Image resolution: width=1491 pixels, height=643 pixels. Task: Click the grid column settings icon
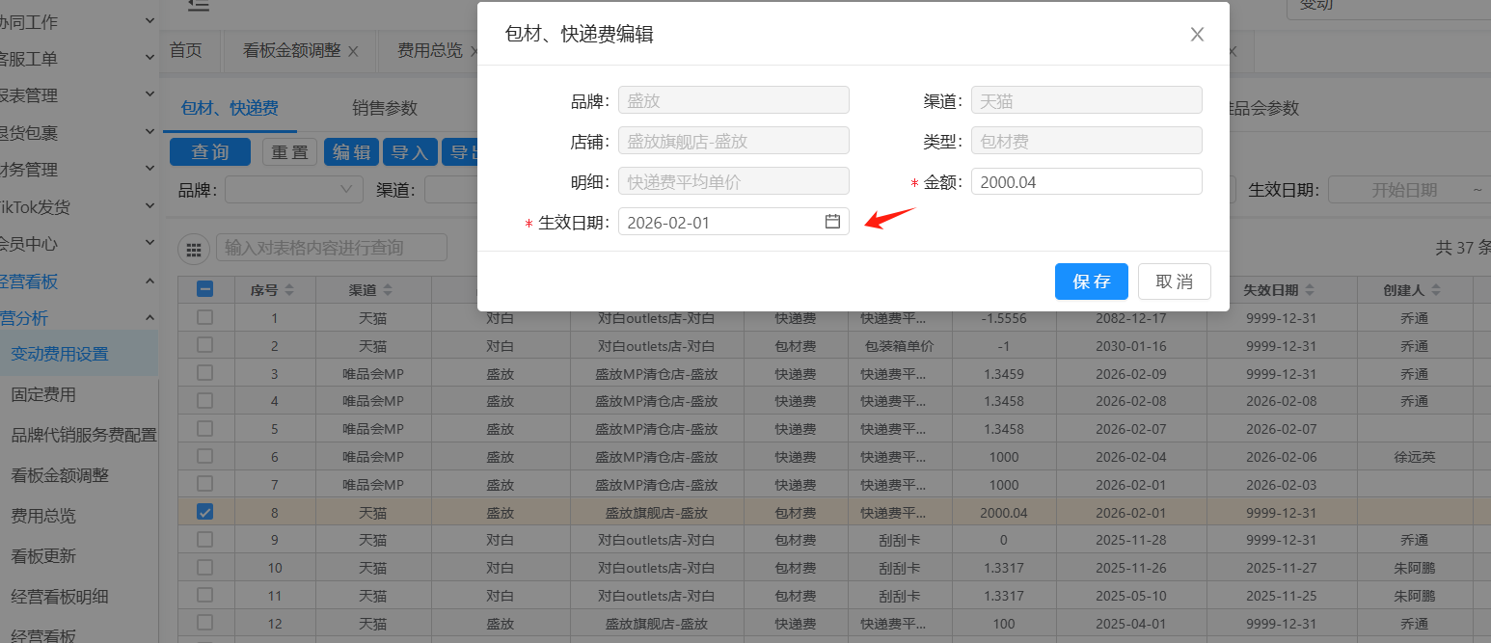194,249
